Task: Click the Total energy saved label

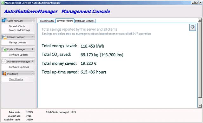Action: [x=59, y=46]
